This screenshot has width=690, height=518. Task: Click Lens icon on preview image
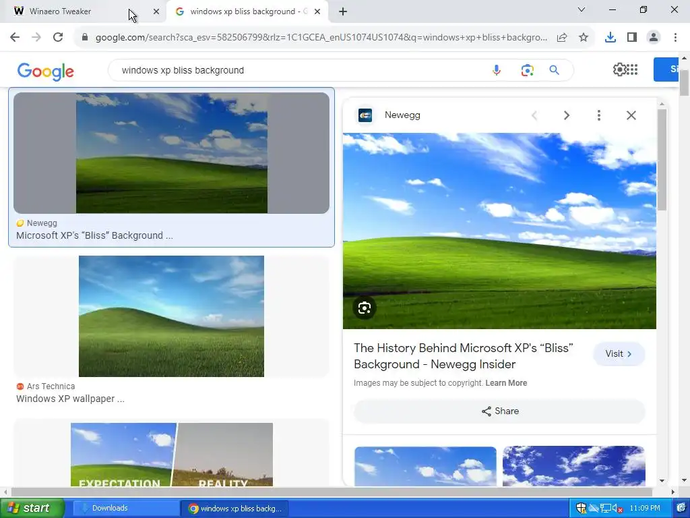point(365,308)
